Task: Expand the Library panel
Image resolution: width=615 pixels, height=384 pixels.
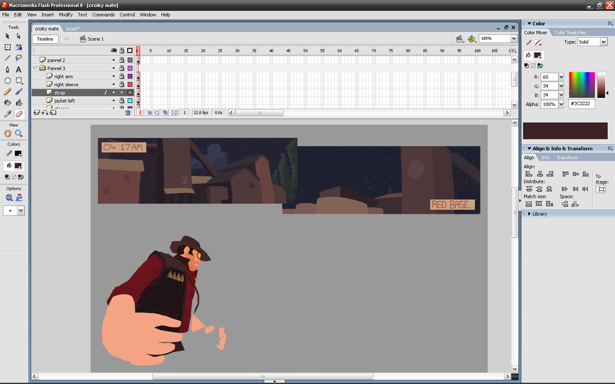Action: [x=530, y=214]
